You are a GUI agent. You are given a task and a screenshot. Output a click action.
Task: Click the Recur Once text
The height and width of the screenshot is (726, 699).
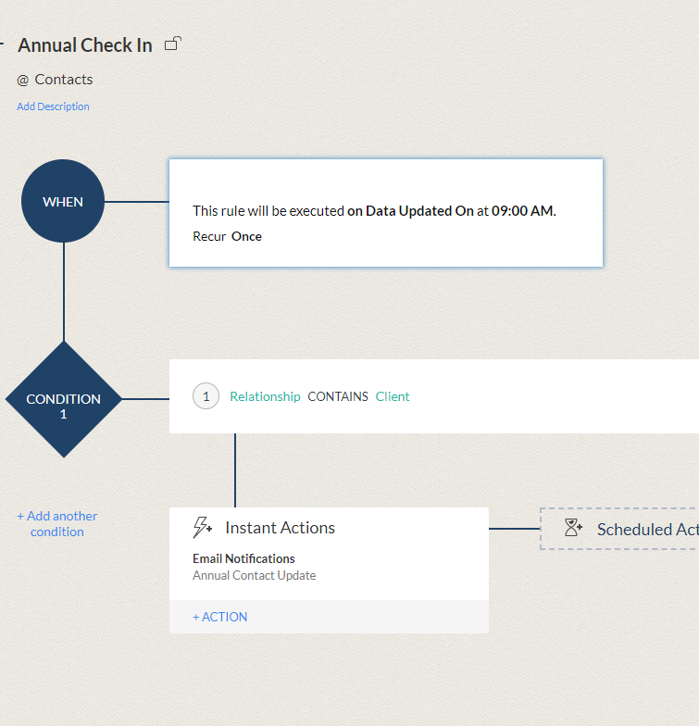tap(228, 237)
